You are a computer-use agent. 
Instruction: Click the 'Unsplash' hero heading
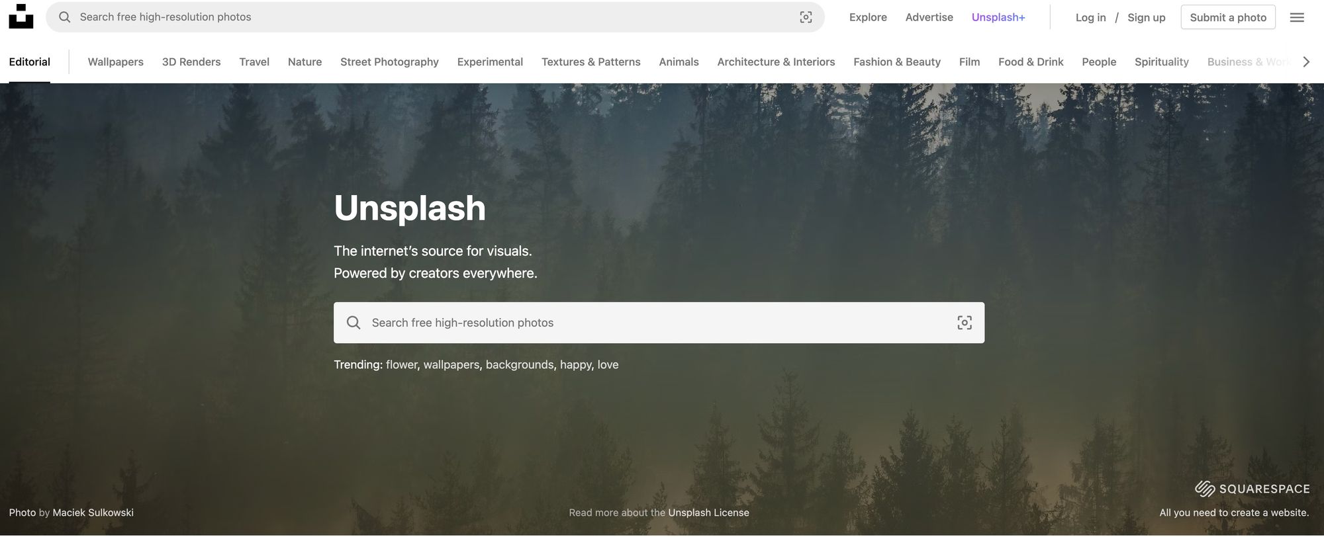[410, 208]
